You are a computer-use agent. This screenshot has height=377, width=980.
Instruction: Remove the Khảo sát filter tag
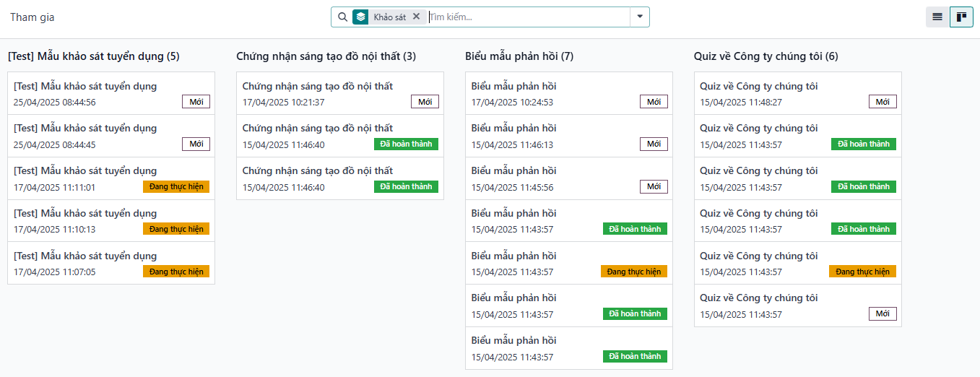(x=416, y=17)
